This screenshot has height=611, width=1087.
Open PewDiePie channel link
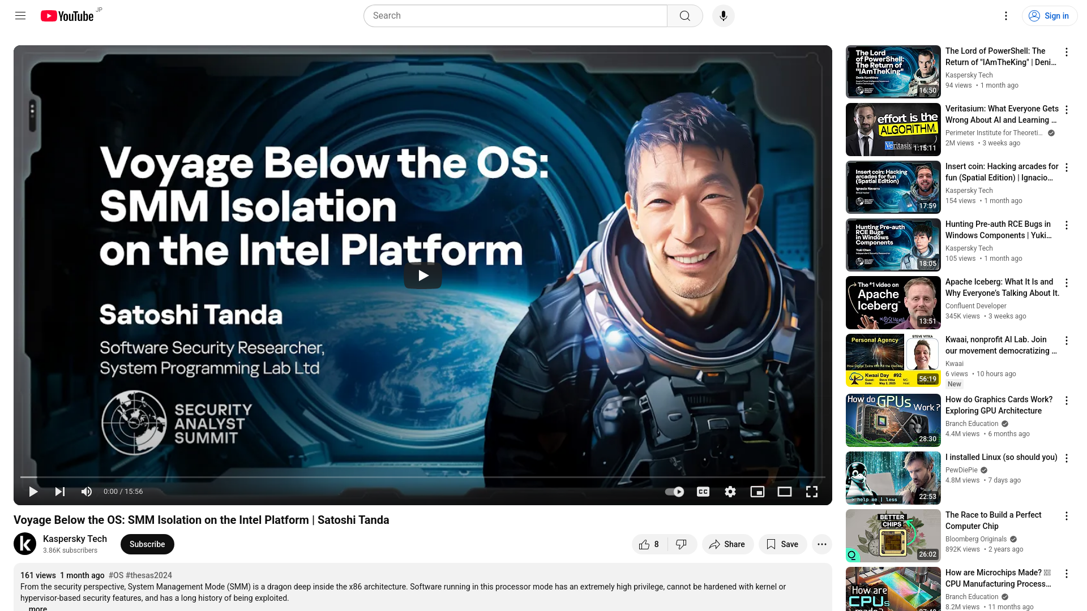coord(961,470)
